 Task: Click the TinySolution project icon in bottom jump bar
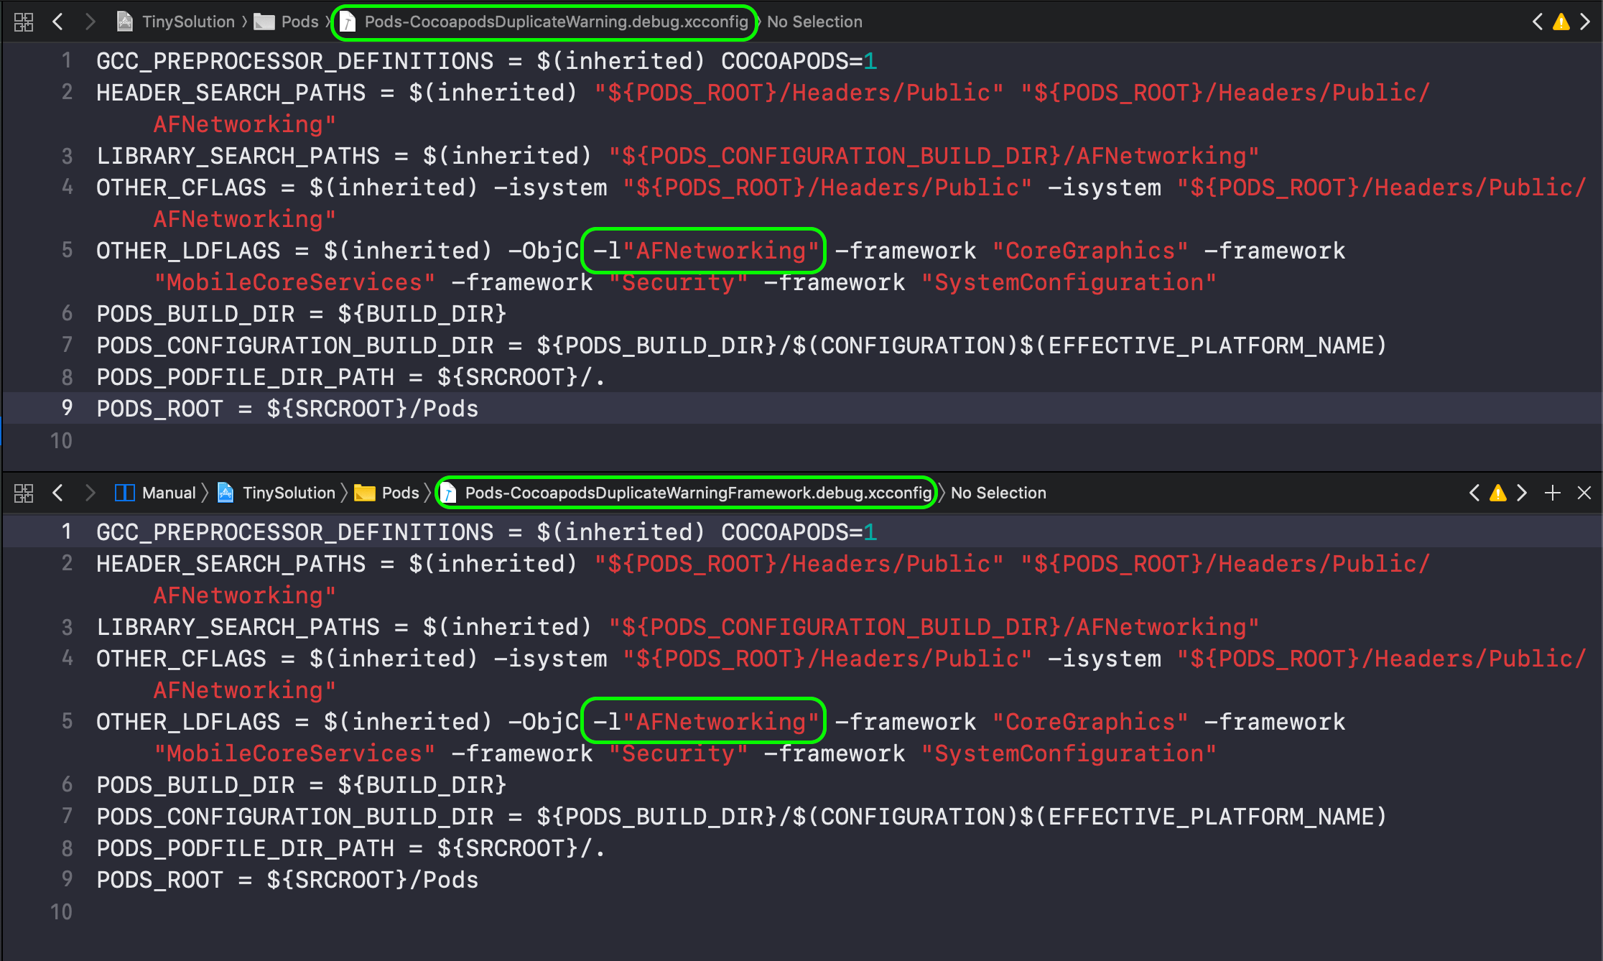click(226, 493)
